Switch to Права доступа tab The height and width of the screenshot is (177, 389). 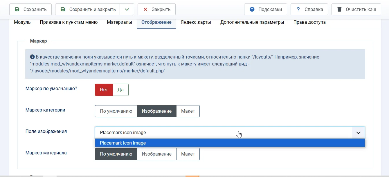309,22
